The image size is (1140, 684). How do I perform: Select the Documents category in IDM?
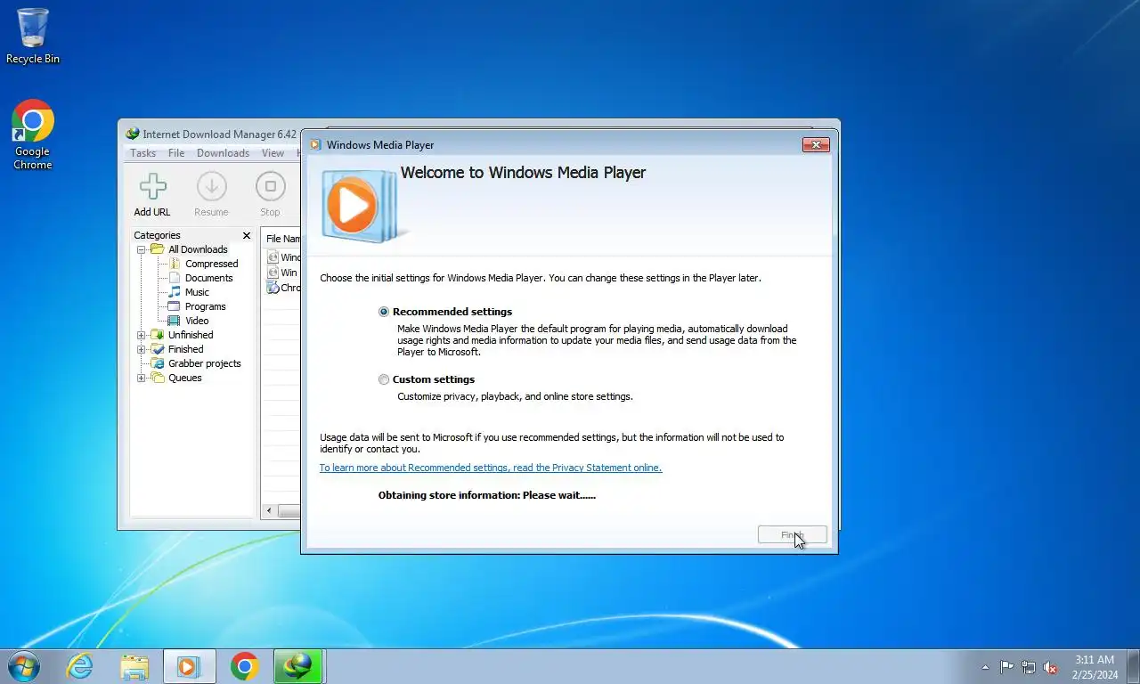click(208, 278)
